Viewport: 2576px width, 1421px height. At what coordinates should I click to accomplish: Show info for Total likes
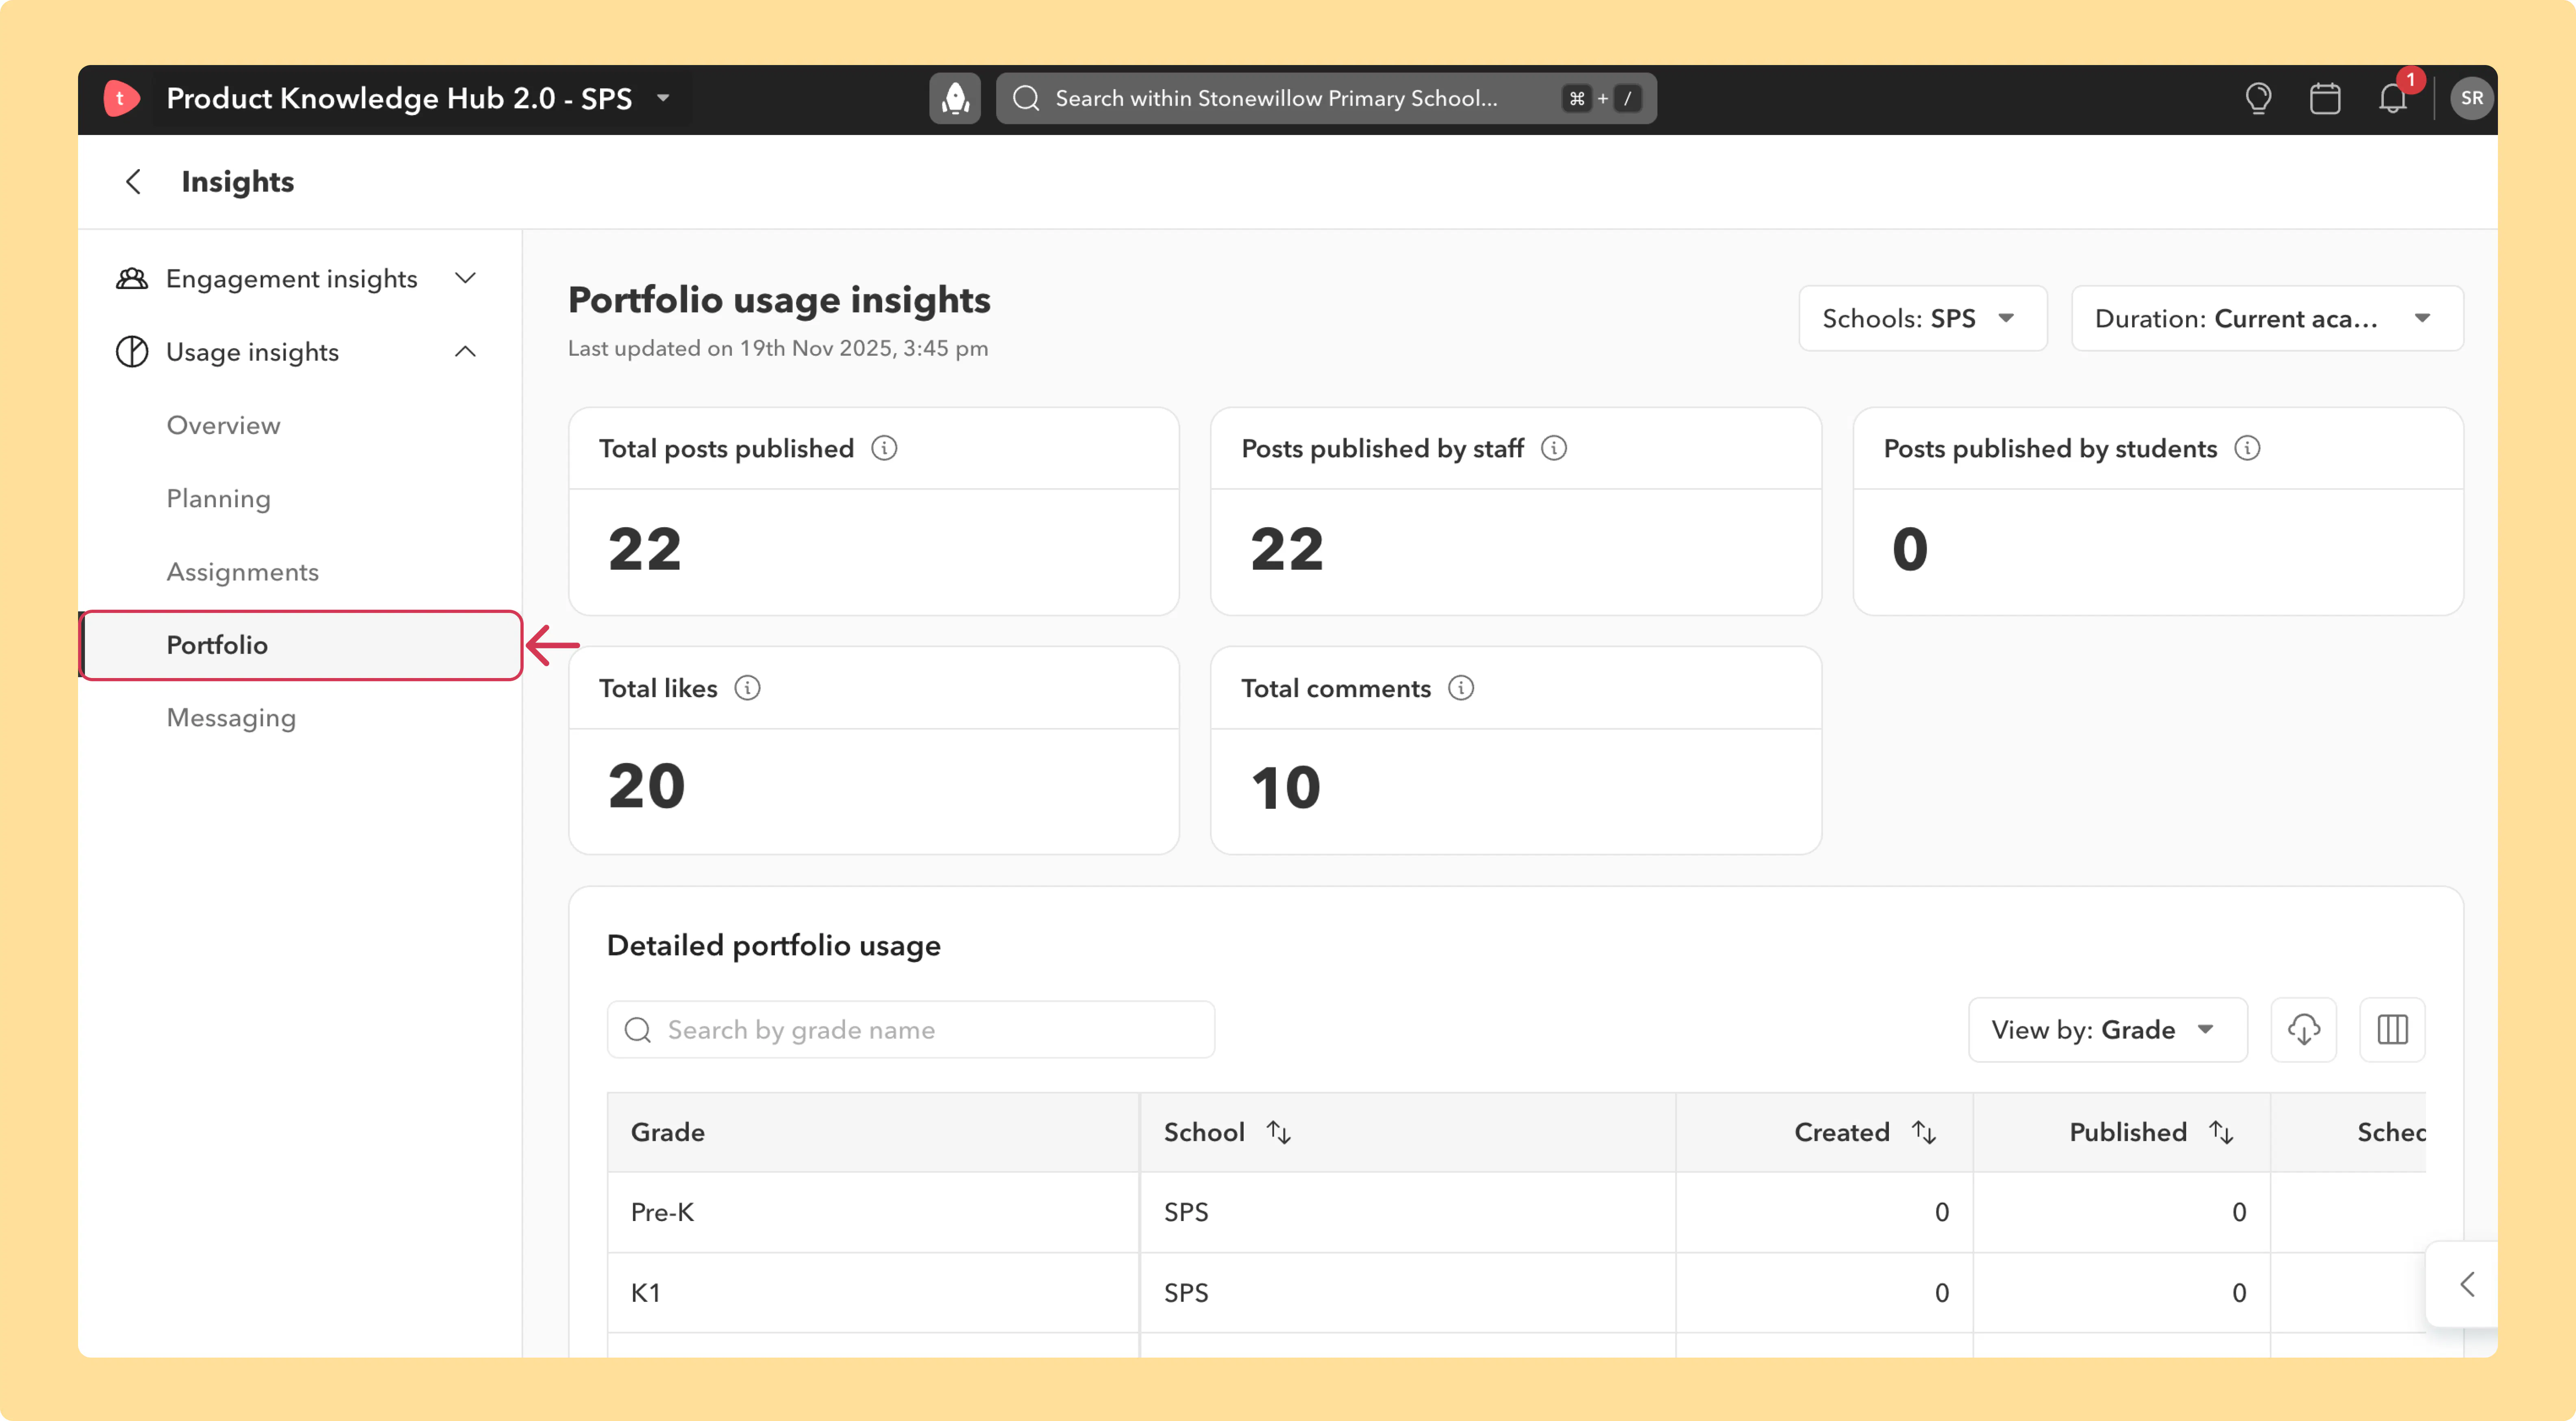click(747, 688)
